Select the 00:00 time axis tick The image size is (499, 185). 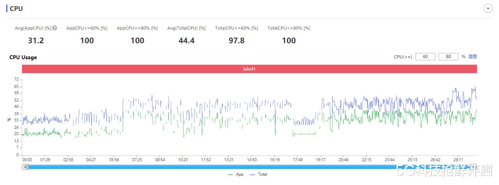click(x=27, y=160)
